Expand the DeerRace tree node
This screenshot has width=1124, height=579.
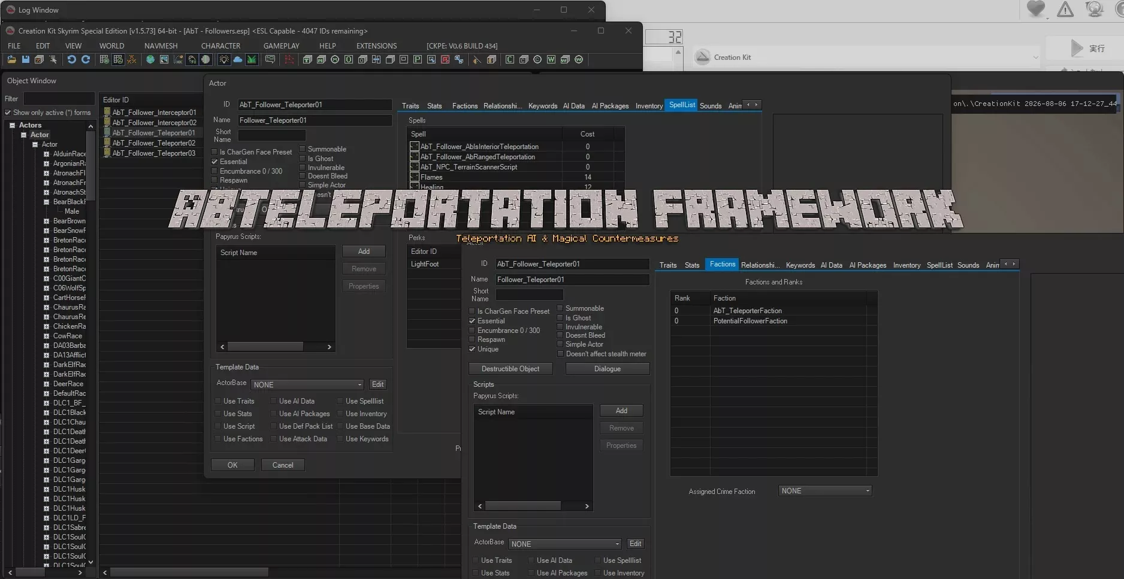pyautogui.click(x=46, y=384)
